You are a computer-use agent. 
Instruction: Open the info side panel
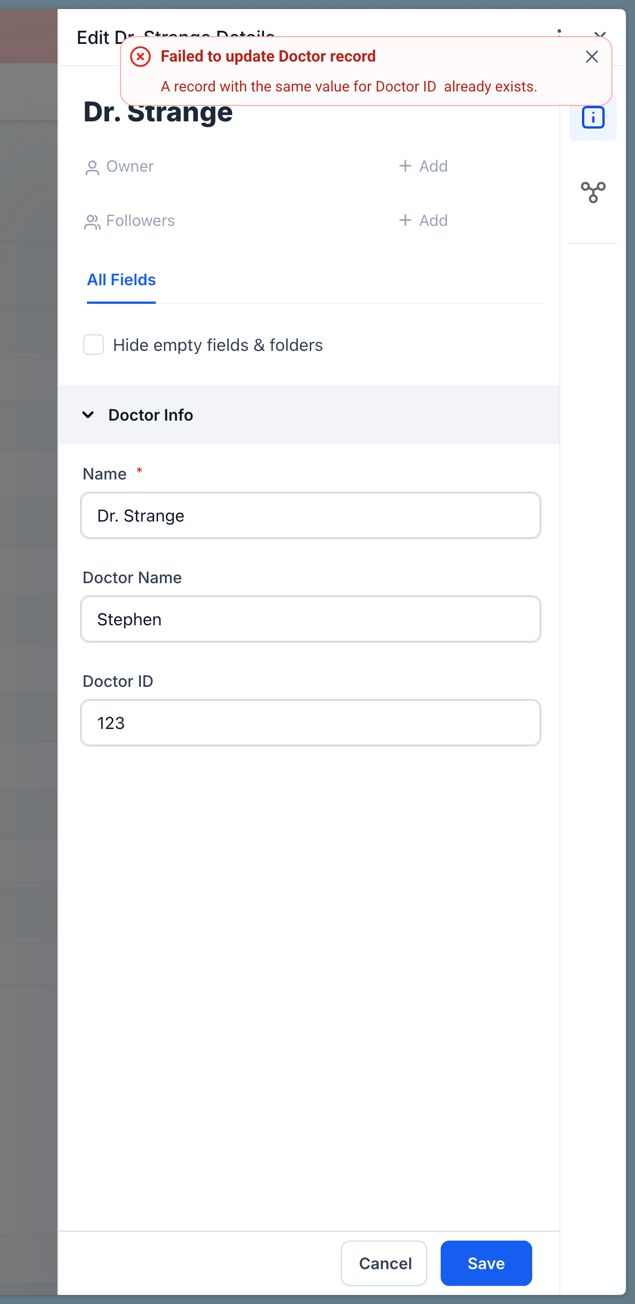[592, 117]
